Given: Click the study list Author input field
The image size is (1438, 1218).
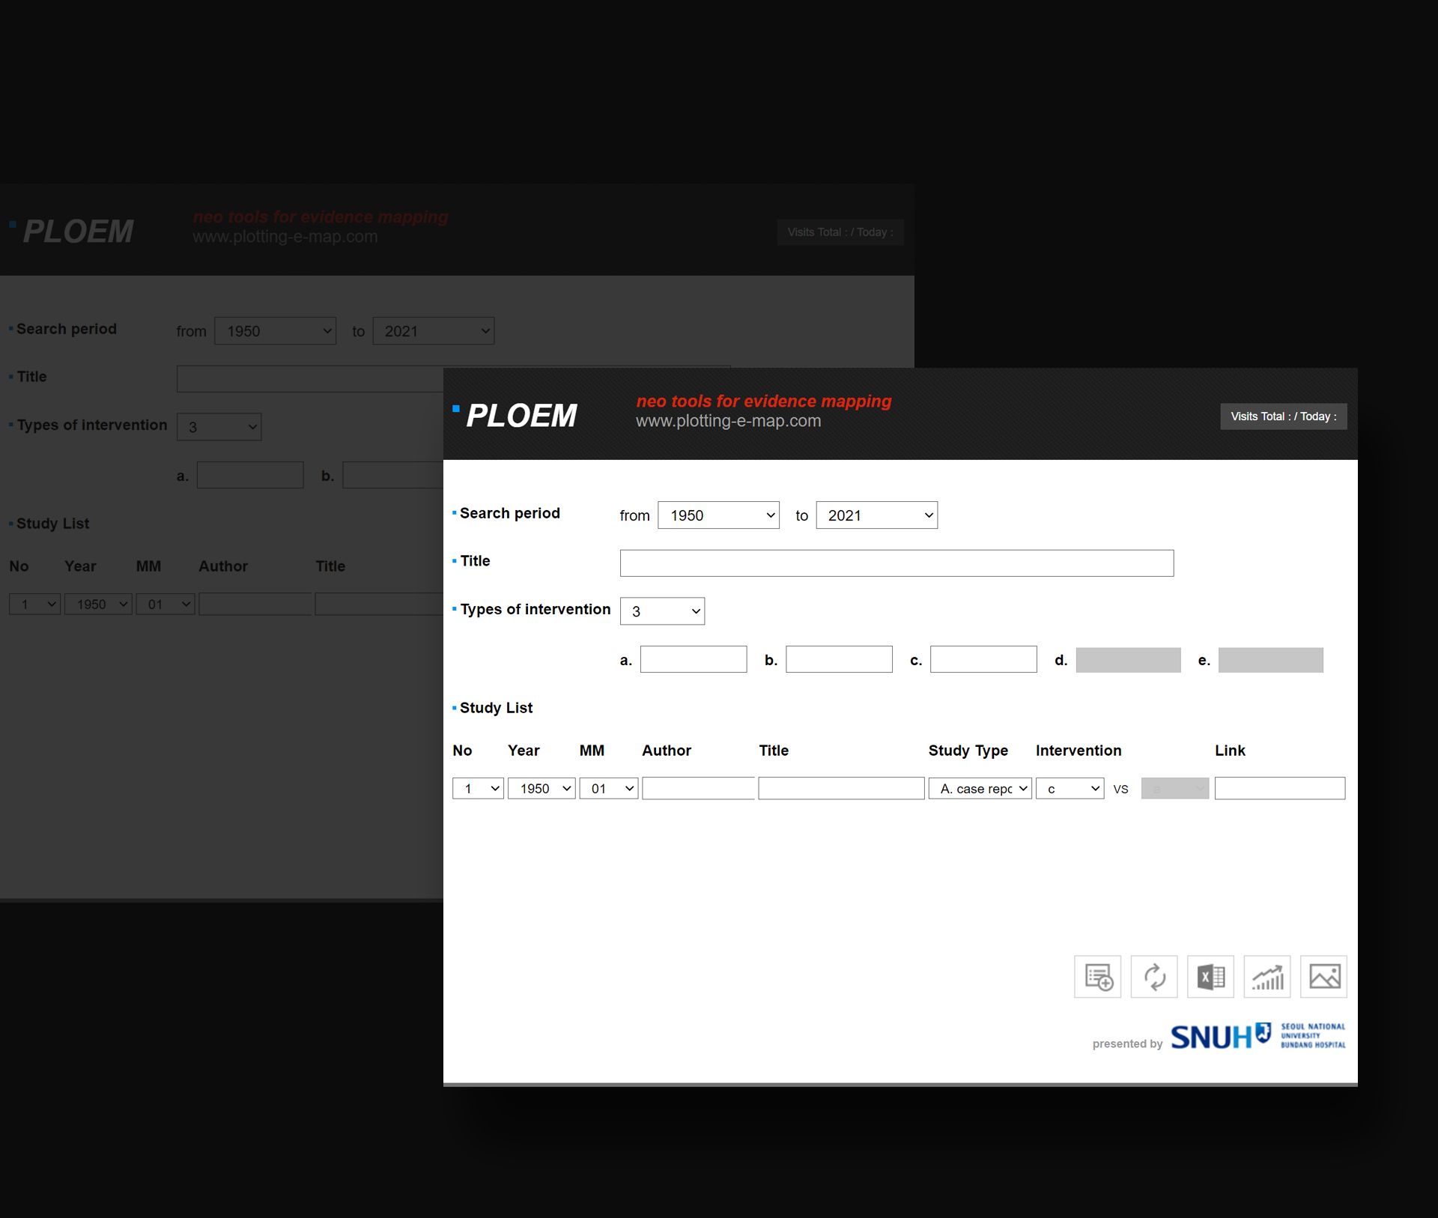Looking at the screenshot, I should 698,788.
